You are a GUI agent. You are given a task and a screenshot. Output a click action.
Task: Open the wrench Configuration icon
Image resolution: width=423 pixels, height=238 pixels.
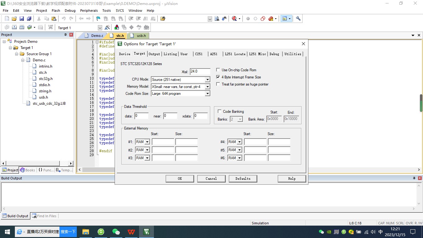pos(298,19)
